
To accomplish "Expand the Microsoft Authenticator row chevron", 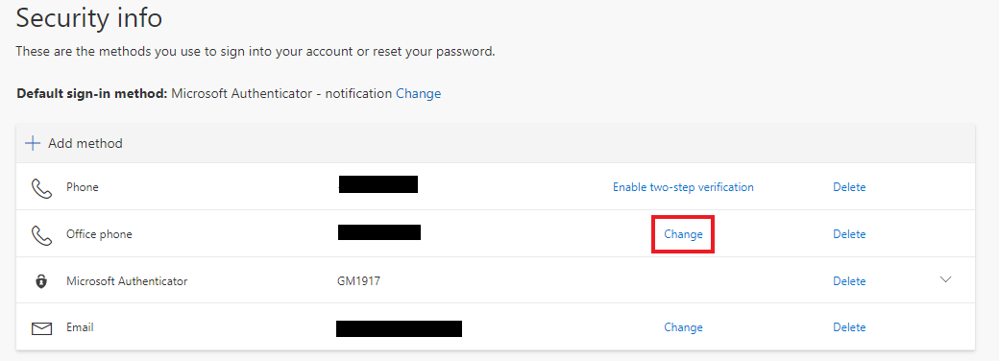I will [945, 279].
